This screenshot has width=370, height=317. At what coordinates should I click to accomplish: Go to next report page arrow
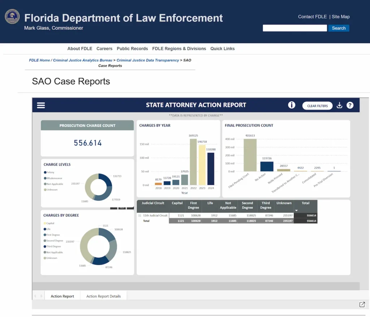[x=42, y=296]
